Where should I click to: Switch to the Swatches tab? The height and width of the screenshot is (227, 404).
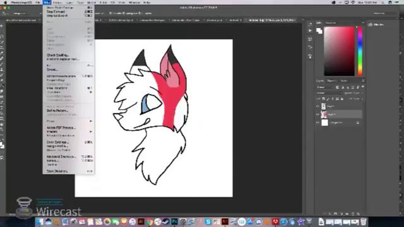pyautogui.click(x=330, y=23)
